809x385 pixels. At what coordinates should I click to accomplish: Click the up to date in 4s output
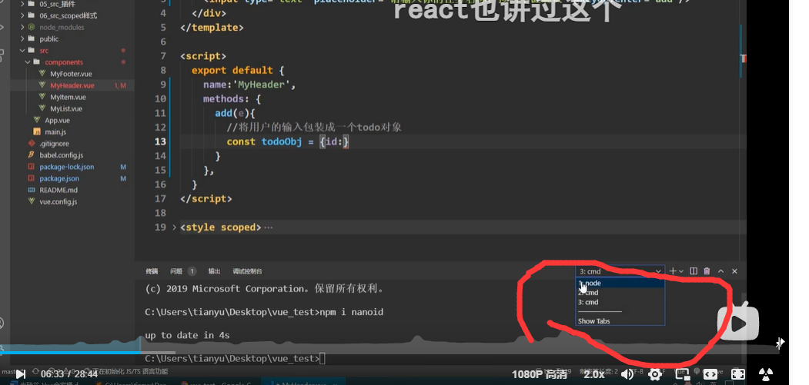coord(187,335)
